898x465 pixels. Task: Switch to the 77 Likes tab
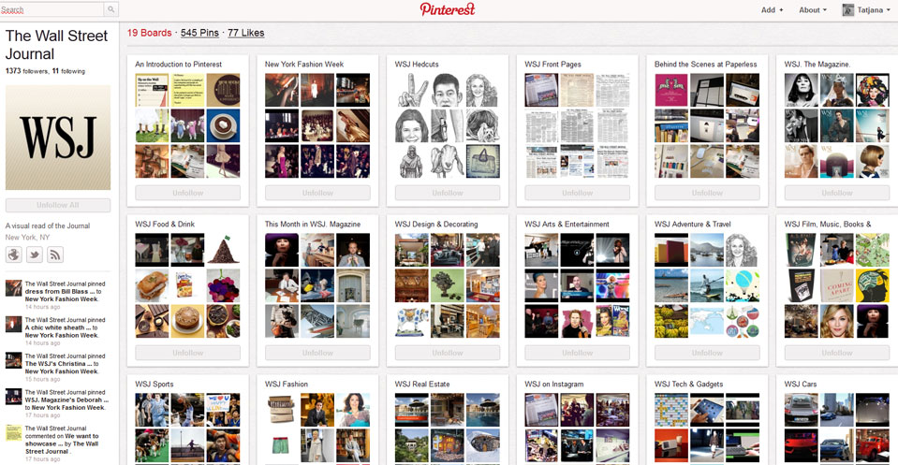[x=246, y=33]
